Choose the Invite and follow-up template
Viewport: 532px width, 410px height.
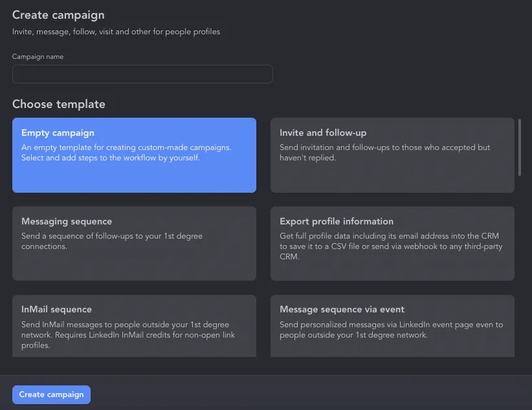(392, 155)
